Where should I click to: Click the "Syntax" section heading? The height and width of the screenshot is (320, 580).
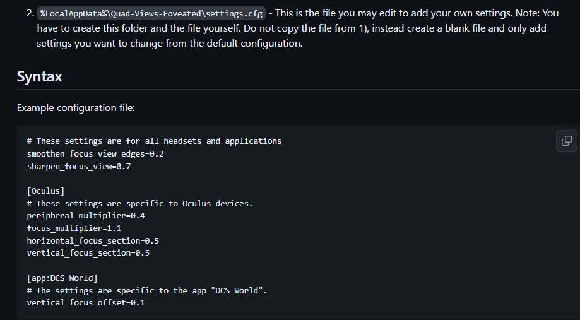40,76
